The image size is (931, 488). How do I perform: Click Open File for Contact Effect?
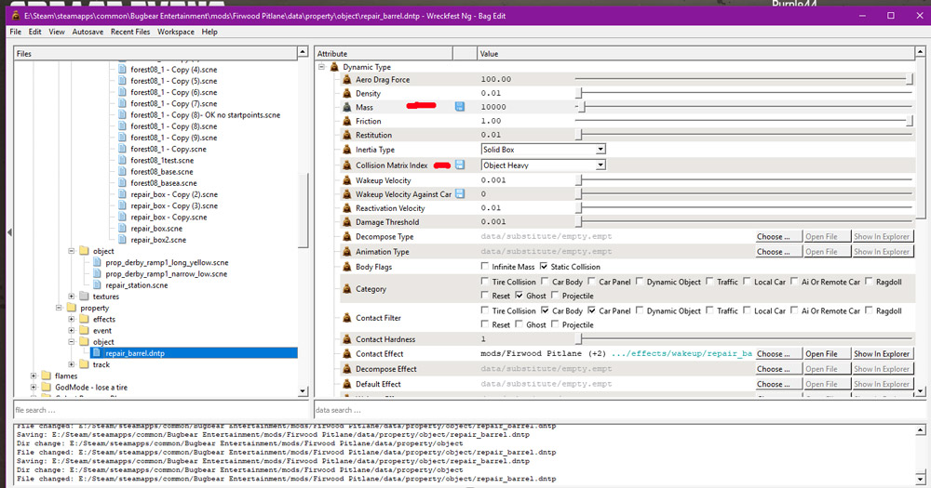point(827,354)
